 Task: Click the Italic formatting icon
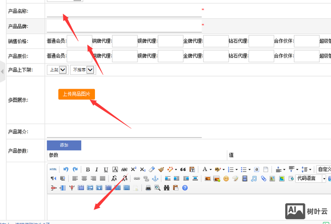pyautogui.click(x=97, y=169)
